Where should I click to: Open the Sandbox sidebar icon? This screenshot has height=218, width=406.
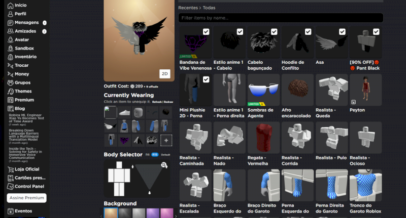click(x=10, y=48)
